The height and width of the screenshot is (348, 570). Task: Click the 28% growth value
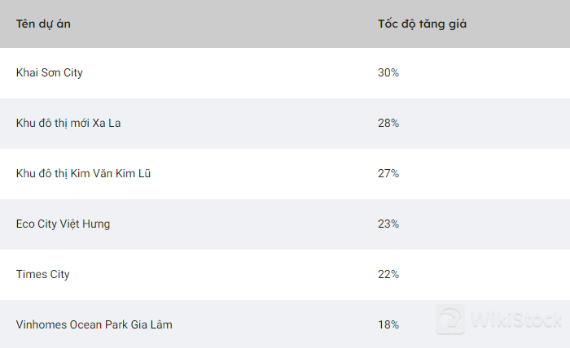click(388, 123)
